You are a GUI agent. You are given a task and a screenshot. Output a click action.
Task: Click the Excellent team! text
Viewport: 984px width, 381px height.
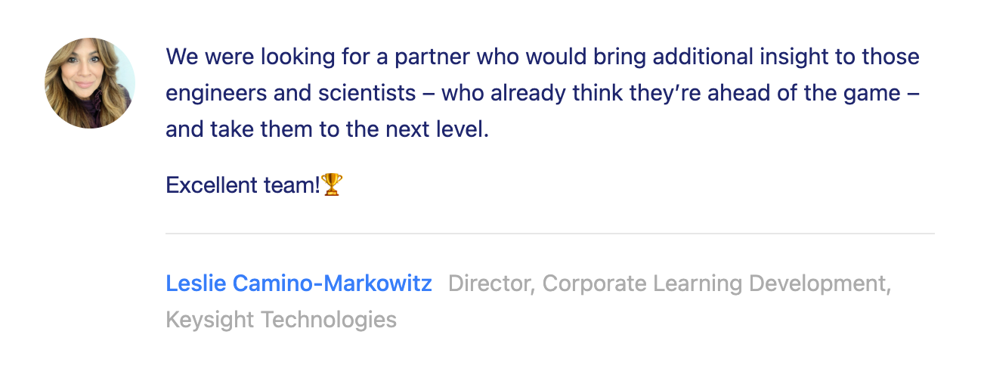pyautogui.click(x=243, y=185)
